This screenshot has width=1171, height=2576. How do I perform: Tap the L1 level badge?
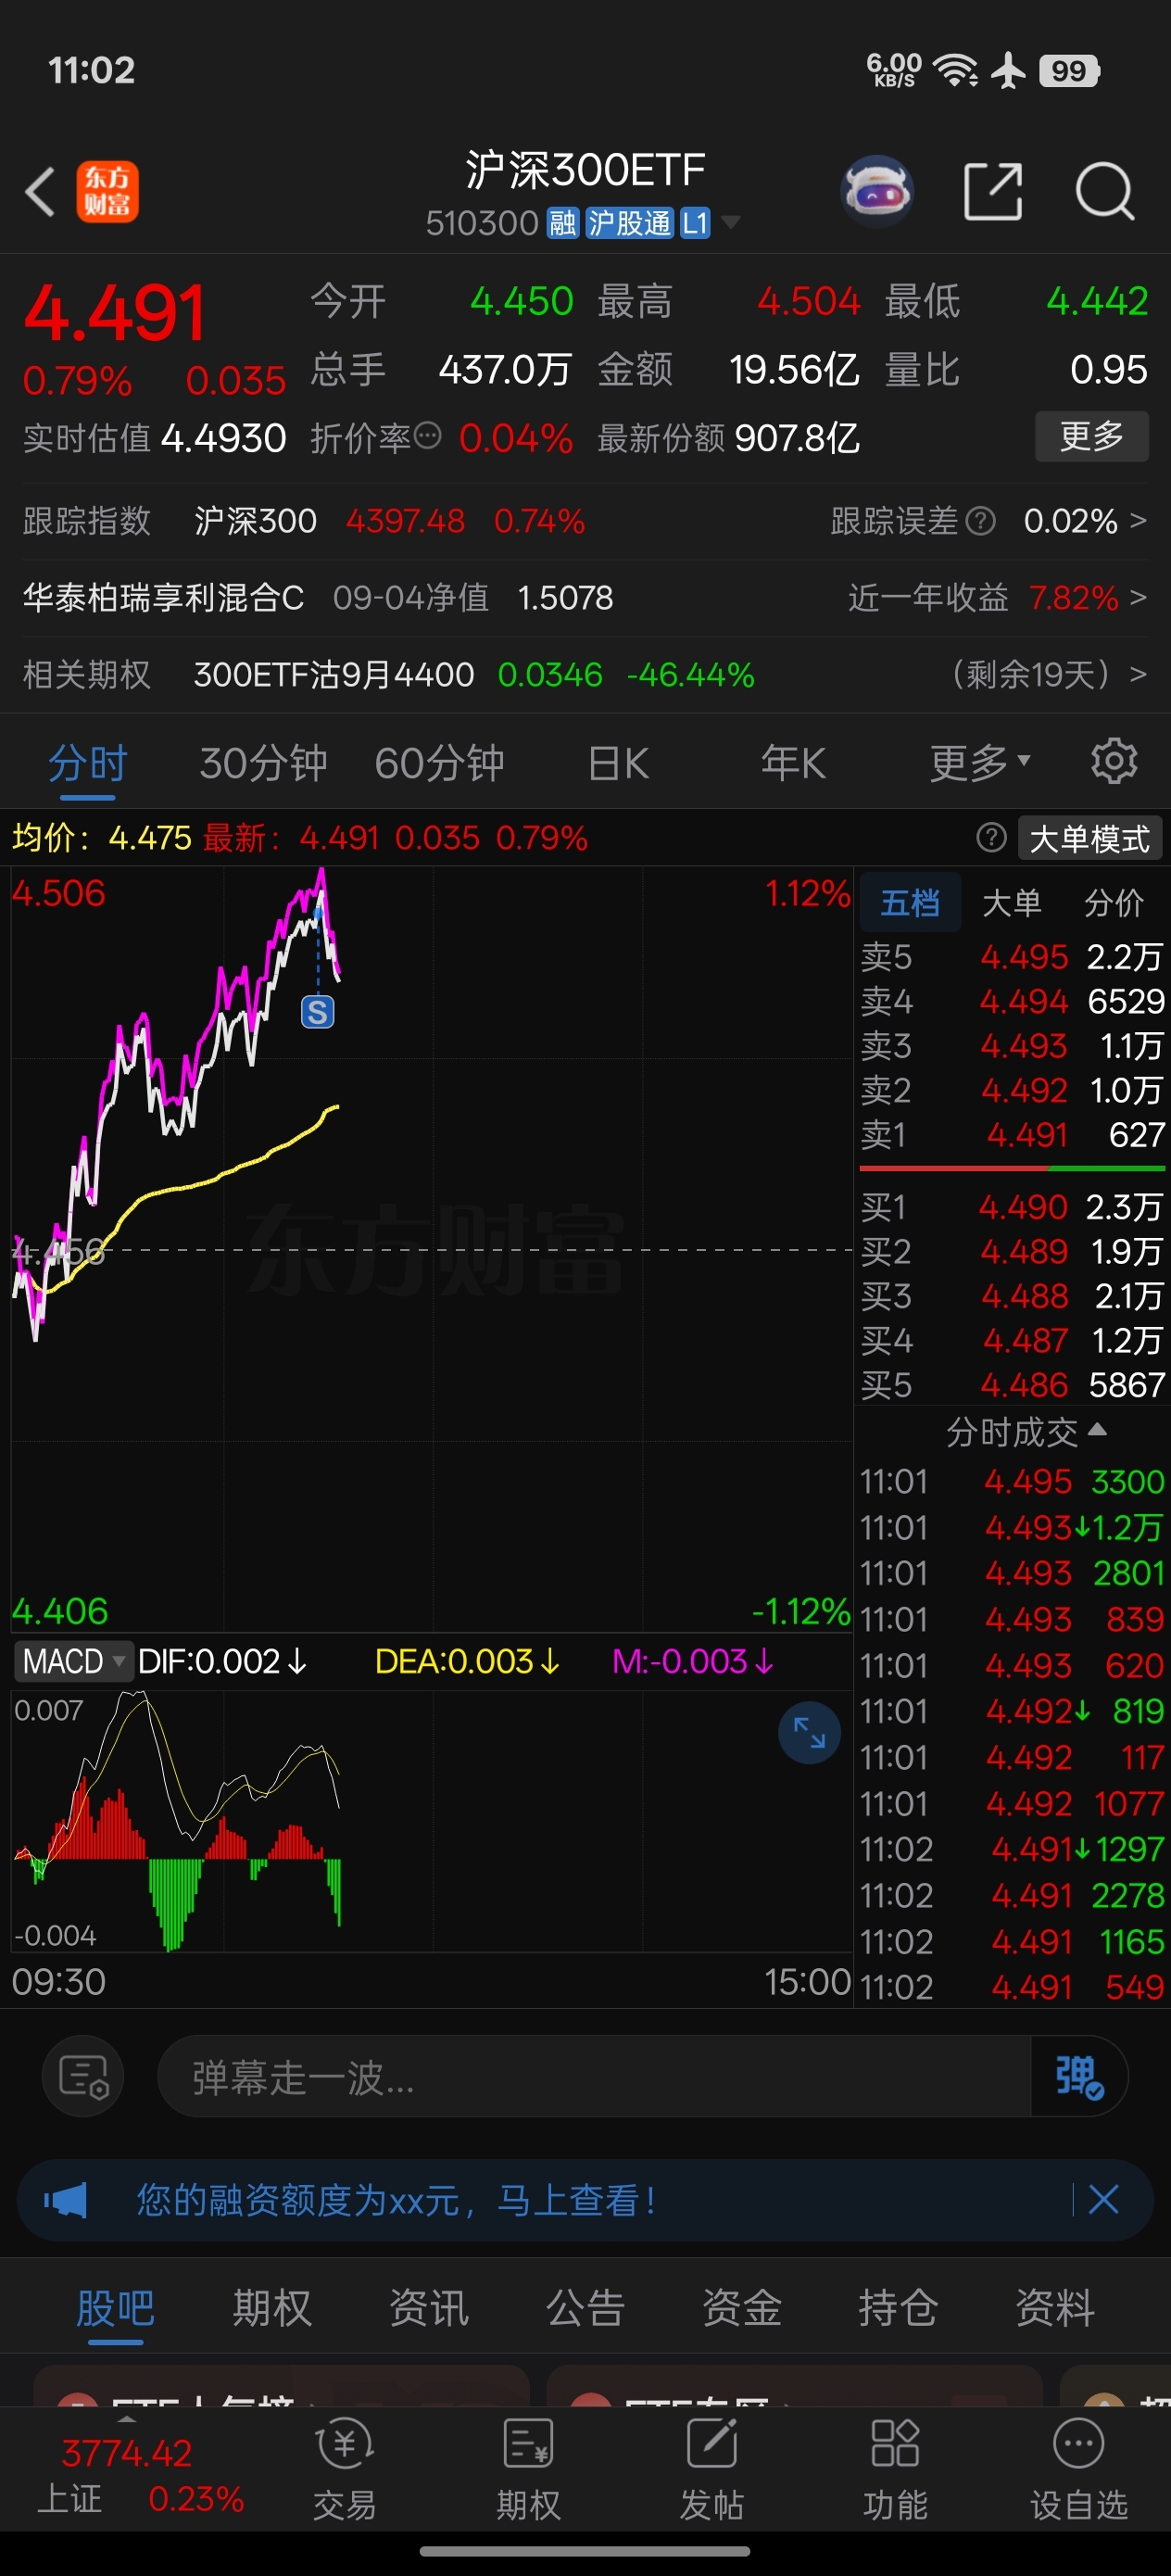(695, 222)
